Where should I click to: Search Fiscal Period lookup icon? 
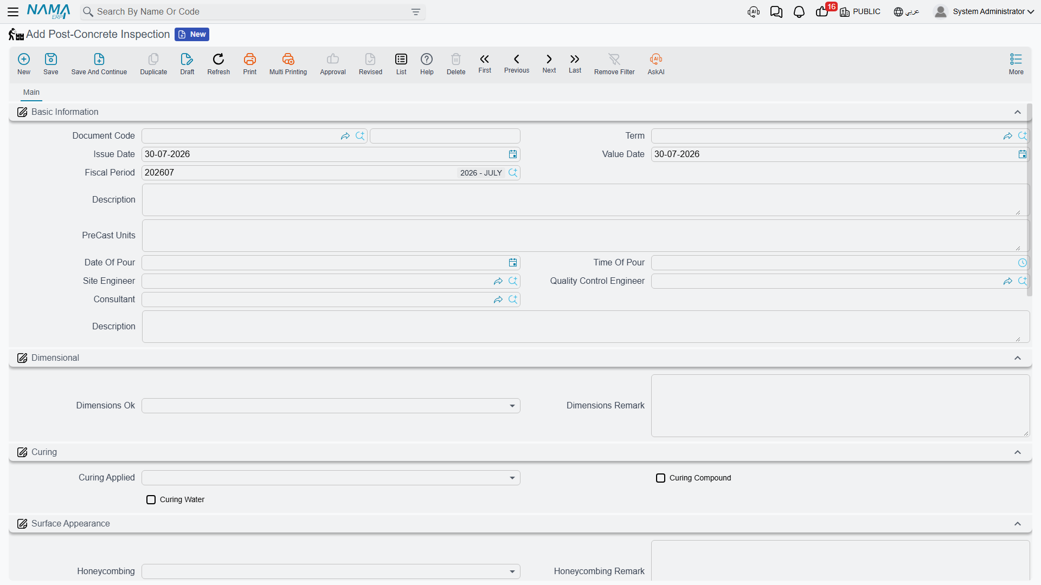pyautogui.click(x=513, y=173)
